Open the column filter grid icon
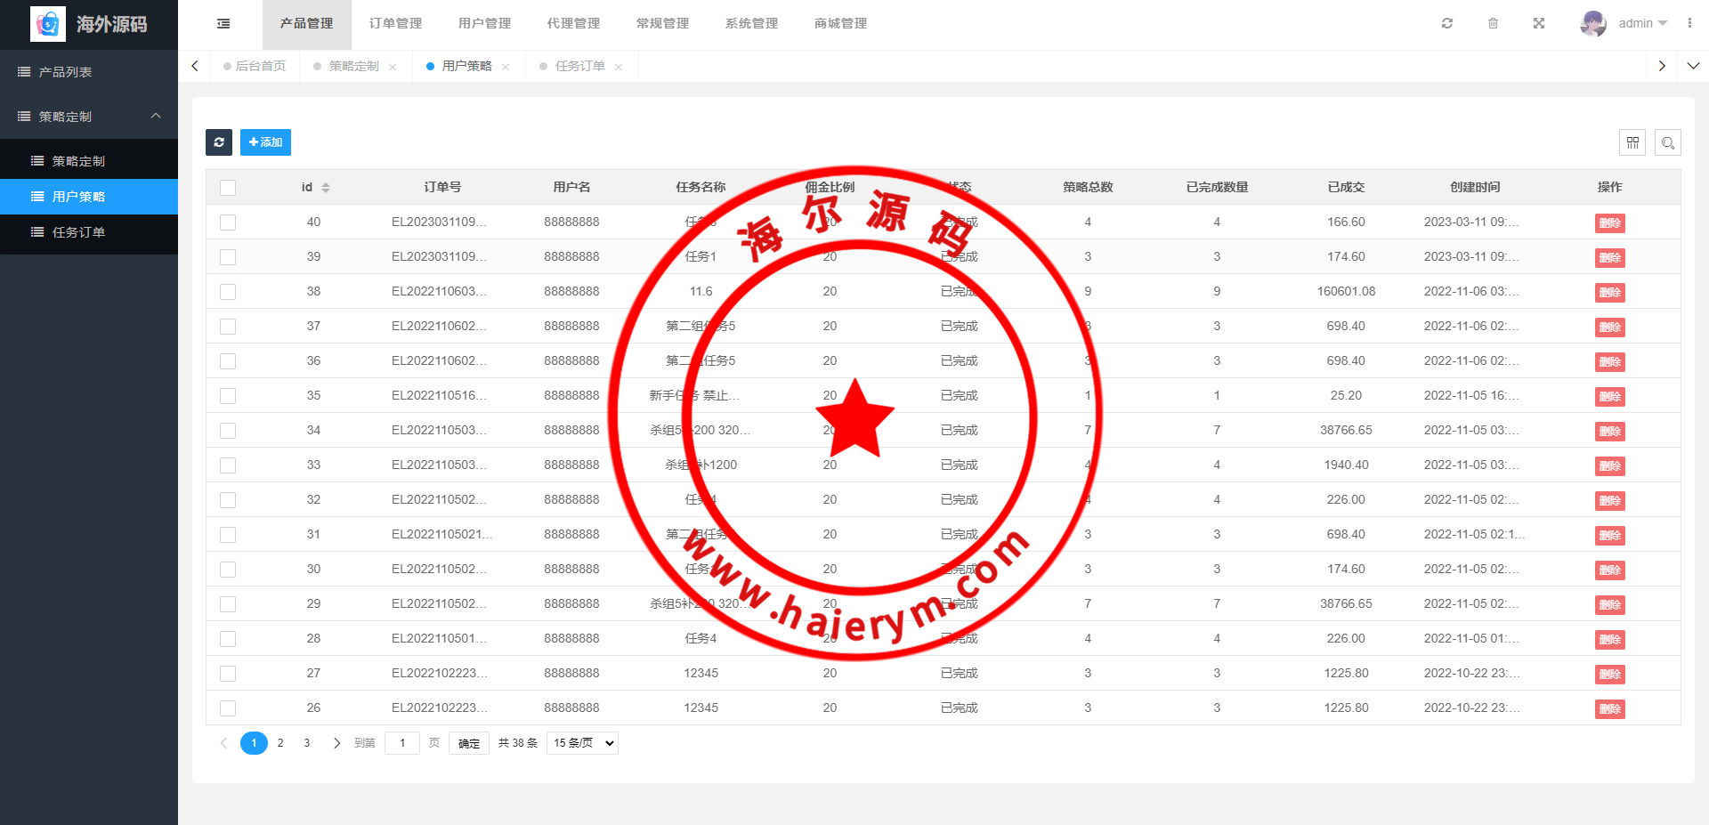The height and width of the screenshot is (825, 1709). [1632, 142]
